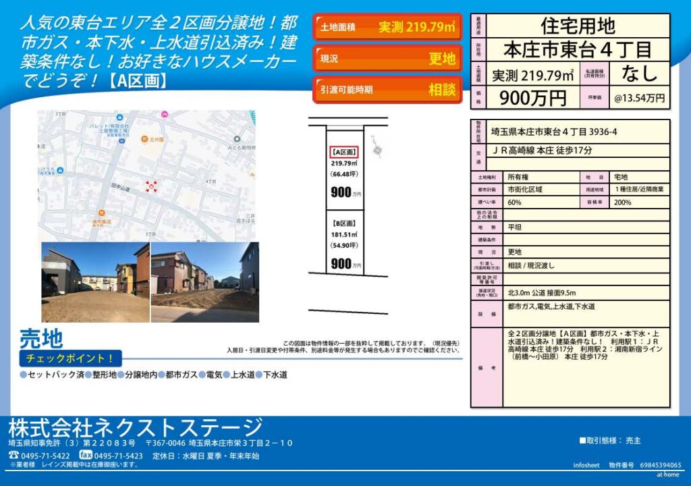Viewport: 691px width, 486px height.
Task: Click the telephone icon beside 0495-71-5422
Action: [x=14, y=456]
